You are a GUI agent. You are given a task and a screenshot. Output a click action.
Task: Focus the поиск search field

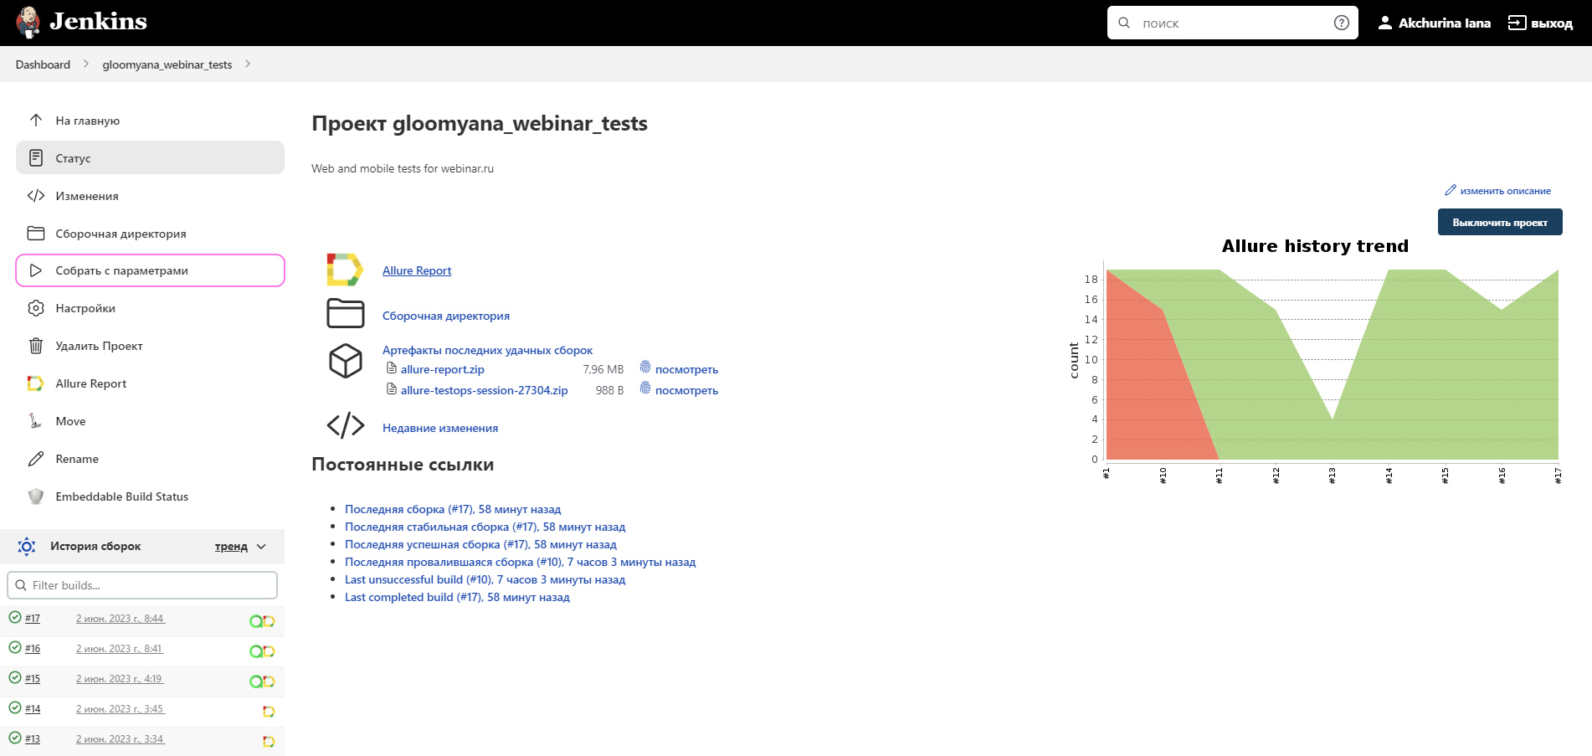1232,23
